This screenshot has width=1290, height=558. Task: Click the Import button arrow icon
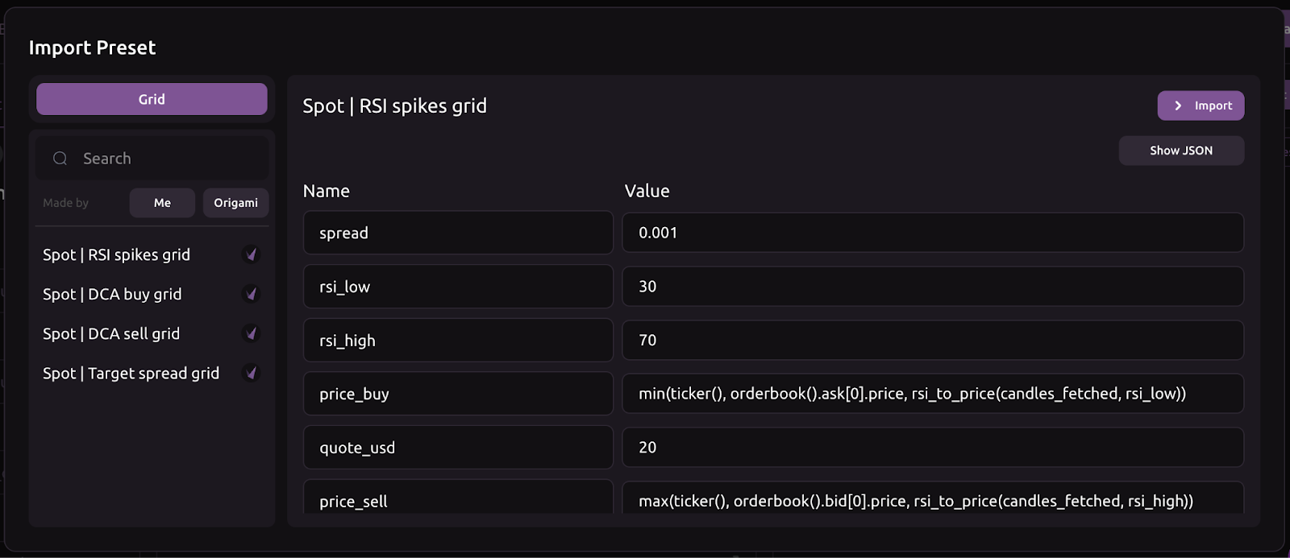(1178, 105)
